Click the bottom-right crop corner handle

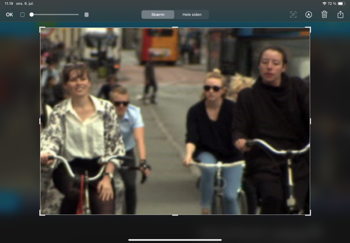310,214
